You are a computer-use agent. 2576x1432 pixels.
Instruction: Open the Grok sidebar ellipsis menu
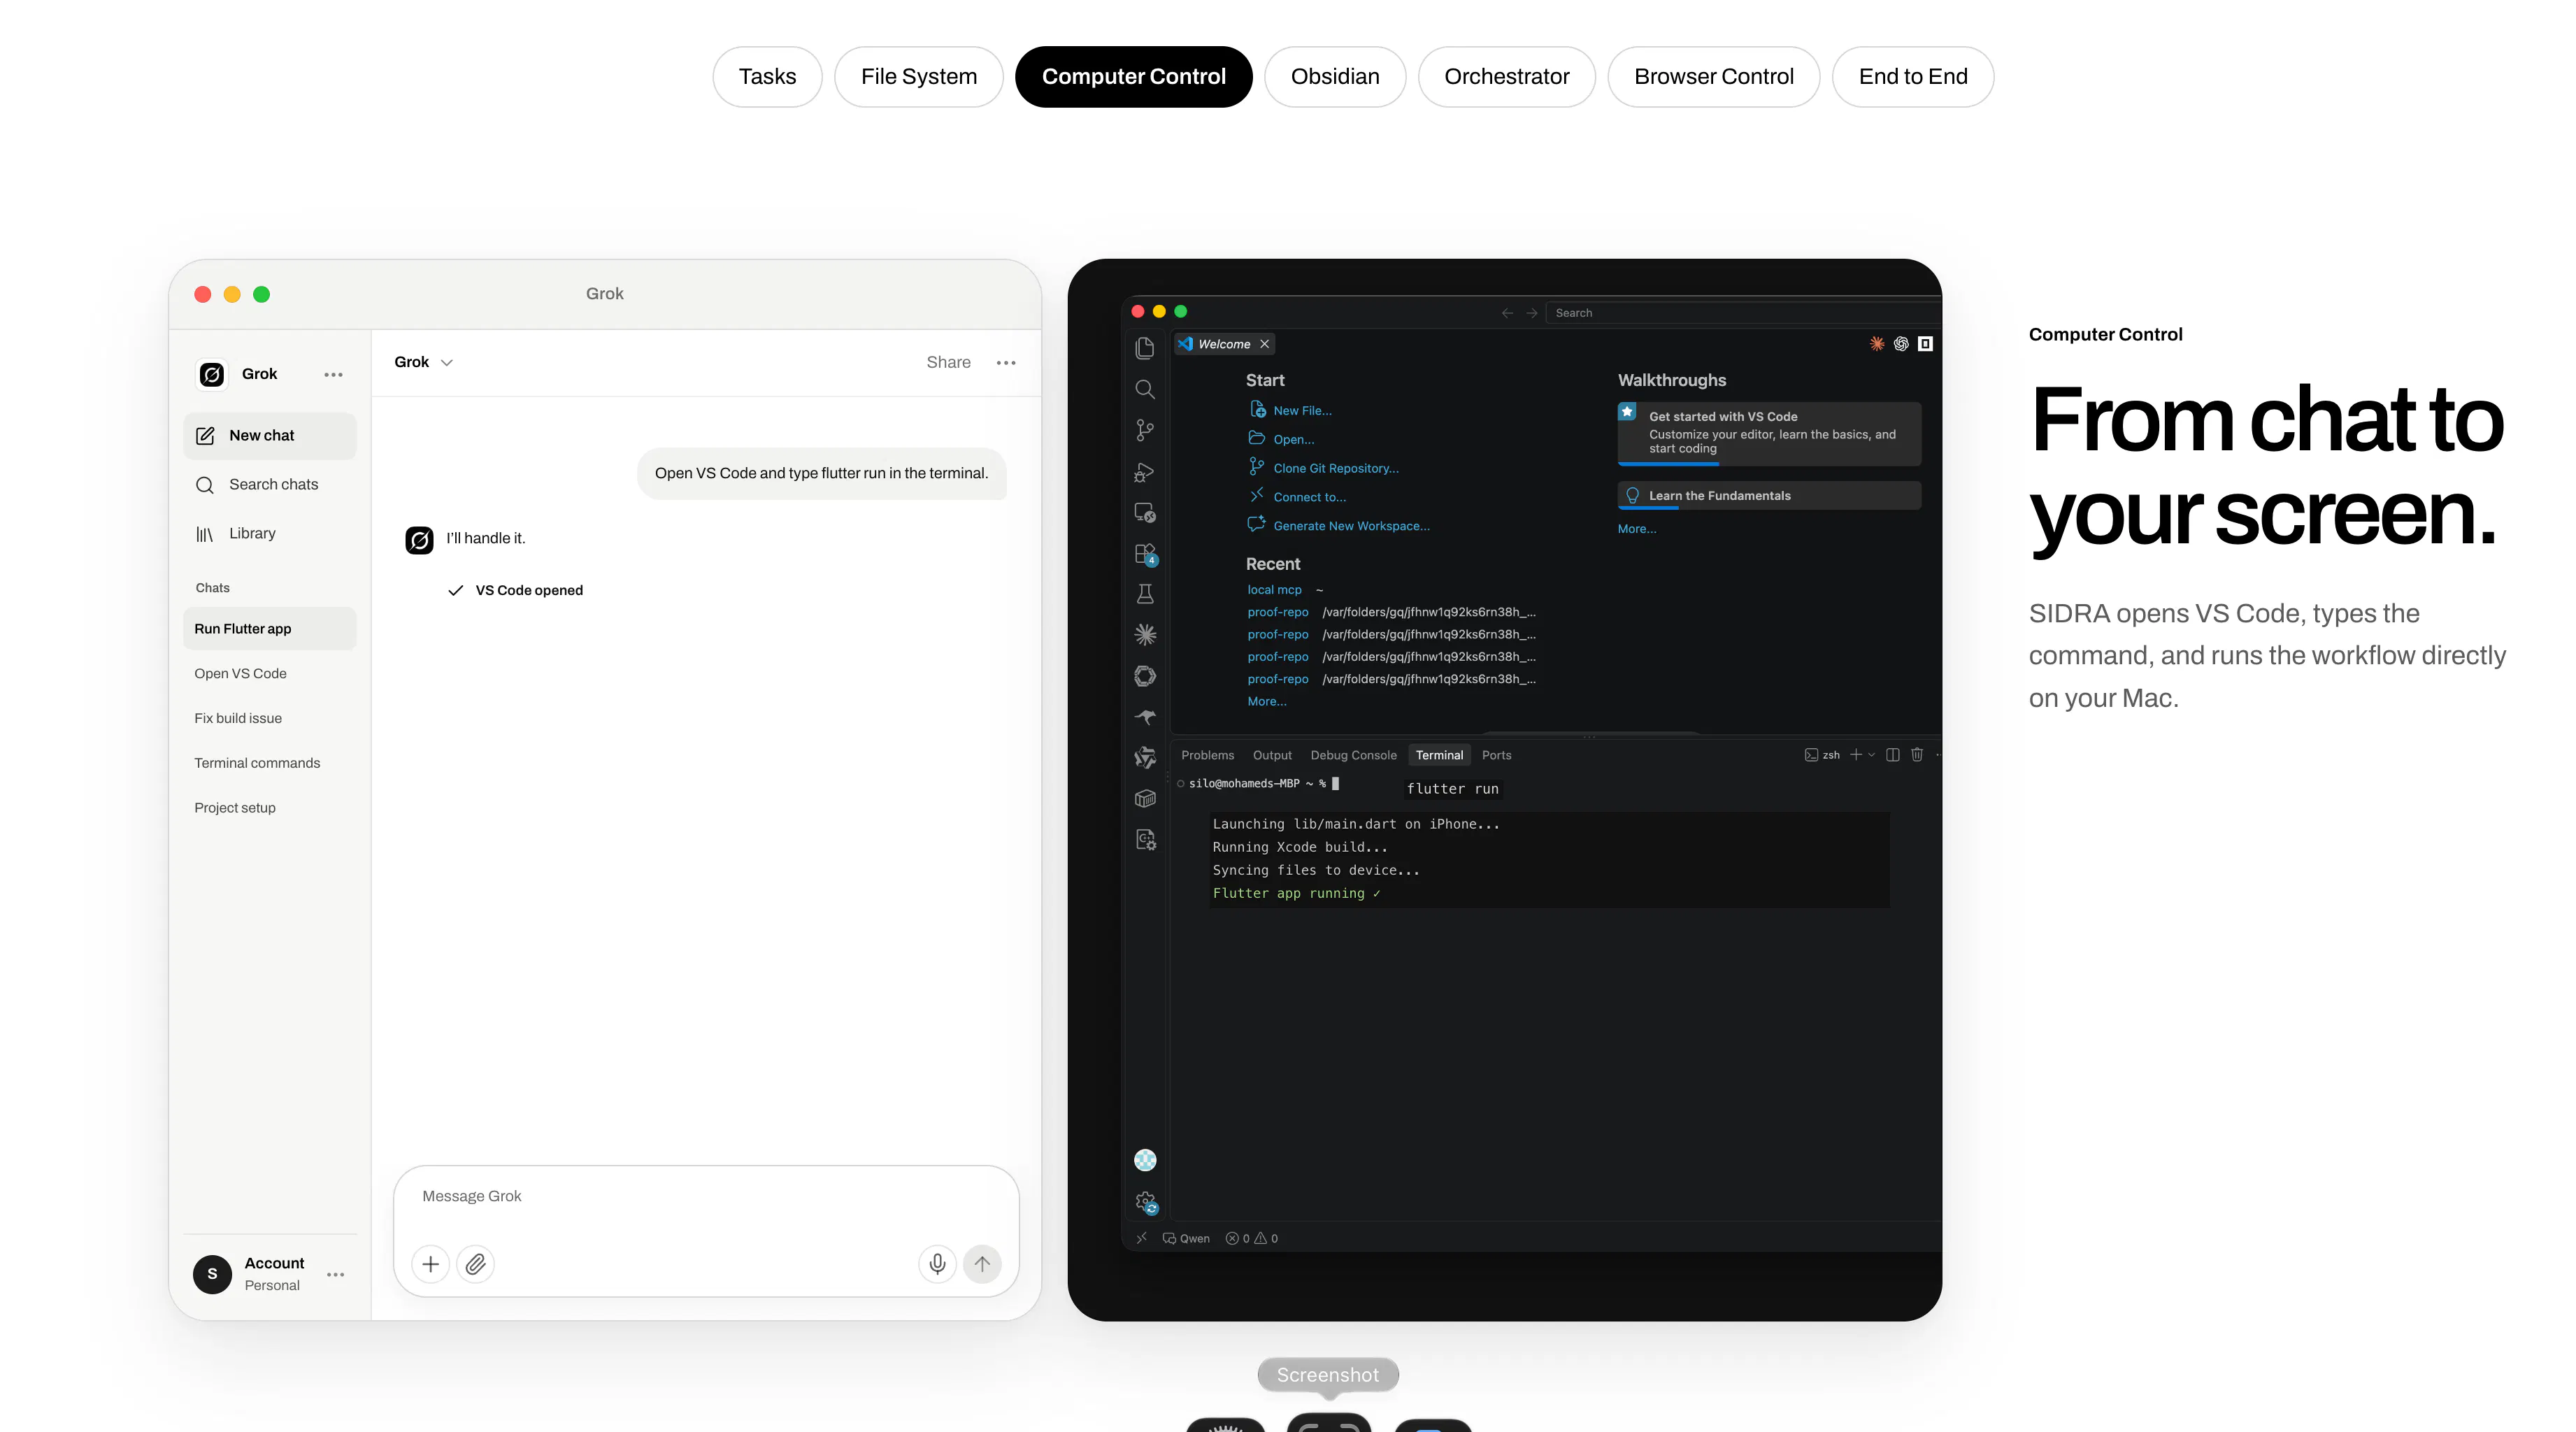click(x=333, y=374)
